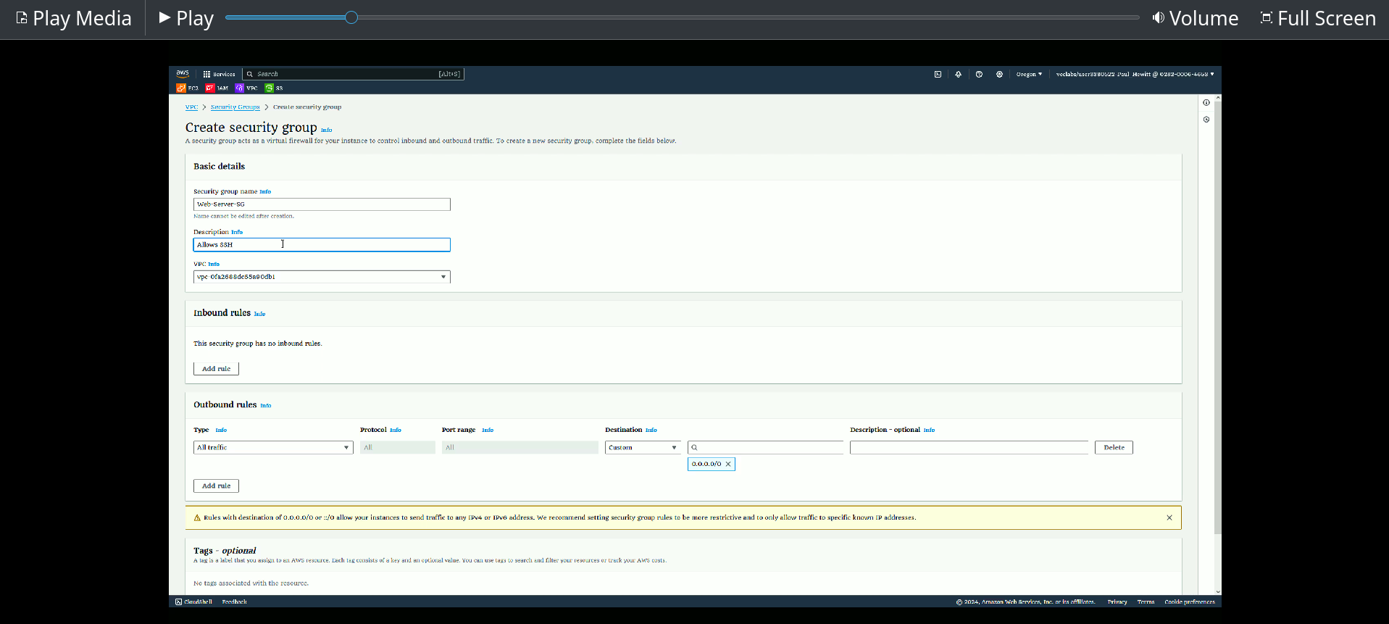Switch the player to Full Screen
1389x624 pixels.
pyautogui.click(x=1318, y=18)
